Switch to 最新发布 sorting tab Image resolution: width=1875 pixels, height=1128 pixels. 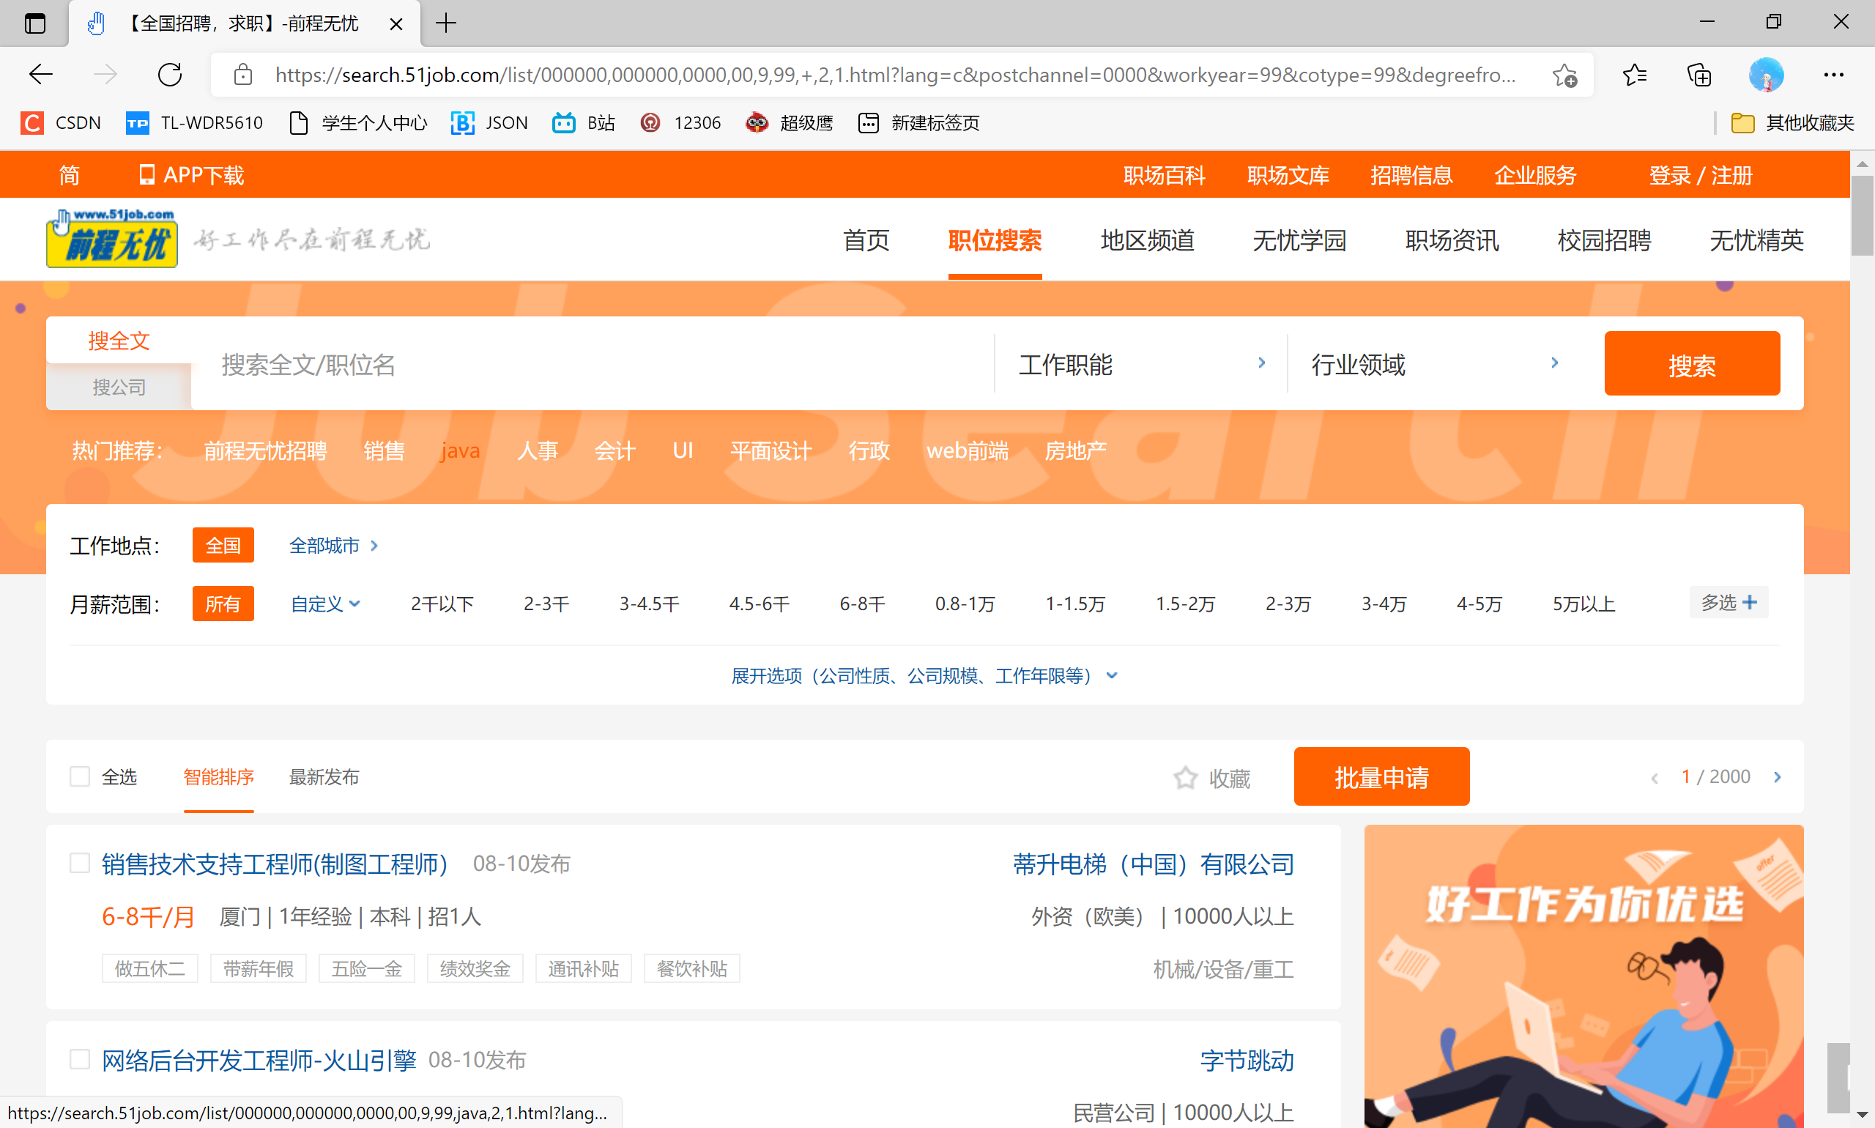point(324,777)
